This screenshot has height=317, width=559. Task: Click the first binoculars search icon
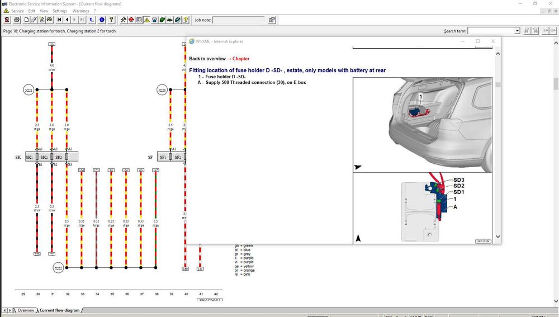tap(527, 31)
